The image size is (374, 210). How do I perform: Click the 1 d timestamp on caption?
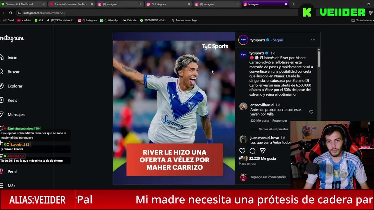tap(273, 53)
